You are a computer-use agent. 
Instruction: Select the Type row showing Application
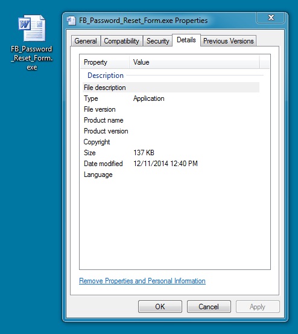(x=171, y=98)
